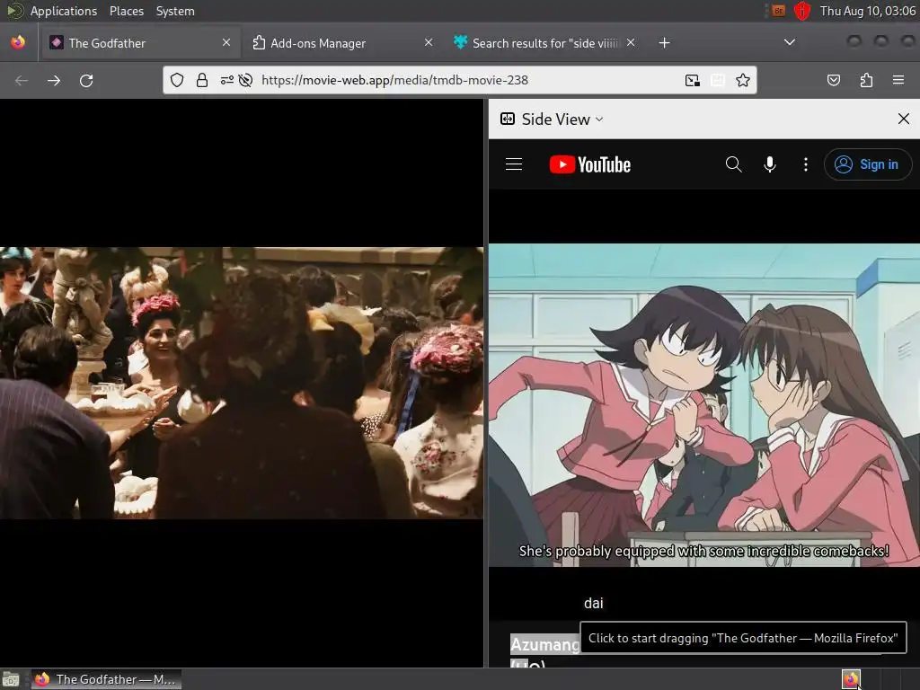Open the Places menu

pyautogui.click(x=126, y=11)
